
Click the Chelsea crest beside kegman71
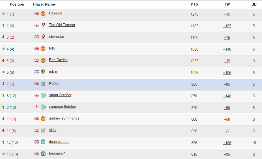tap(43, 154)
